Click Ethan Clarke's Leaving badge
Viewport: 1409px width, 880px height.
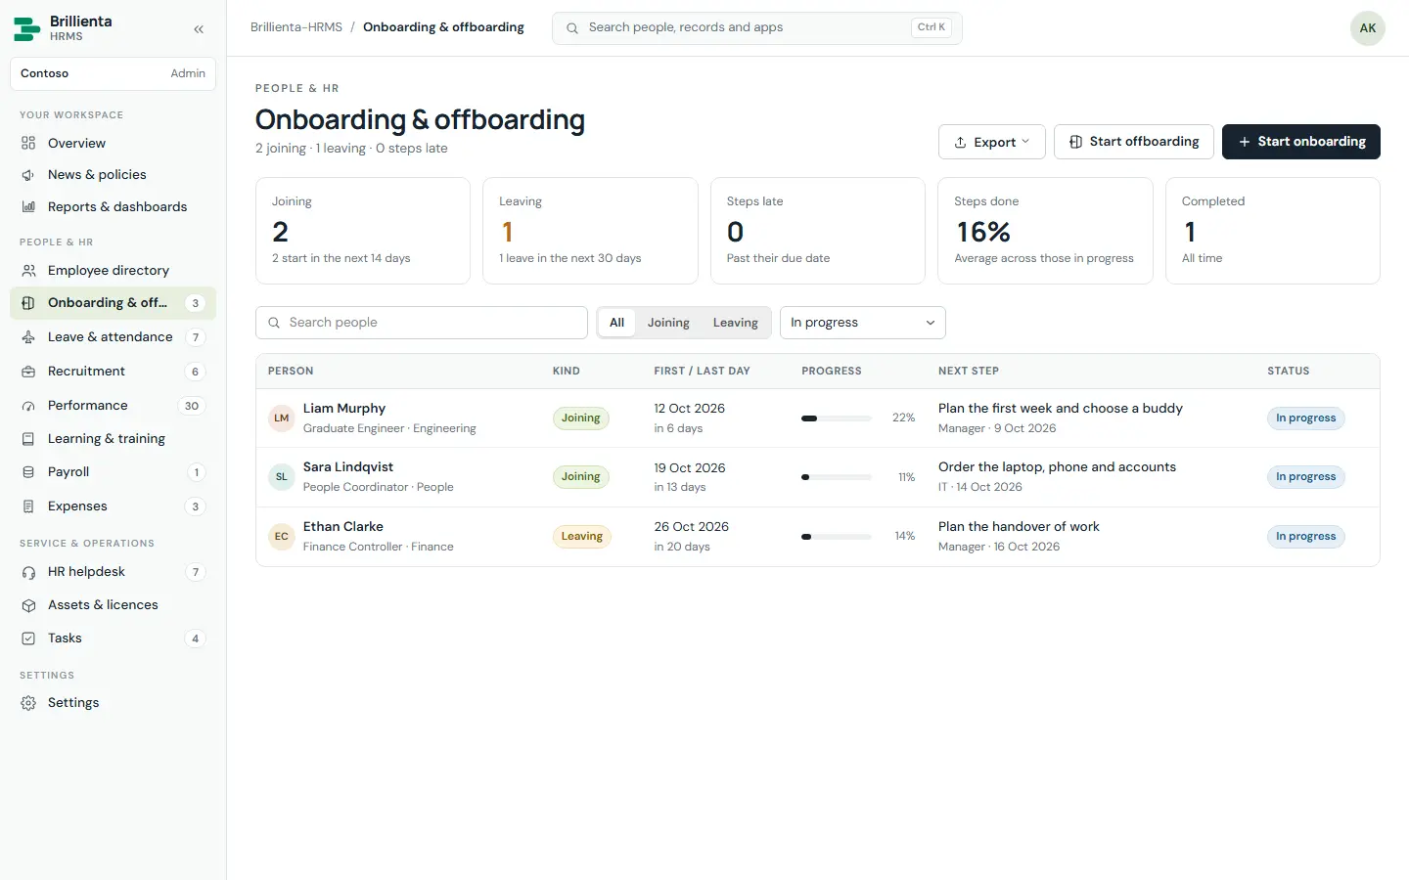(581, 537)
